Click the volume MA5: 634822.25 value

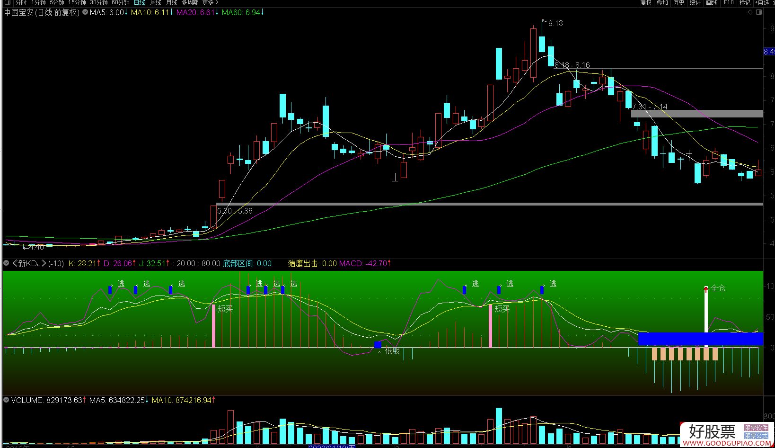click(x=119, y=400)
